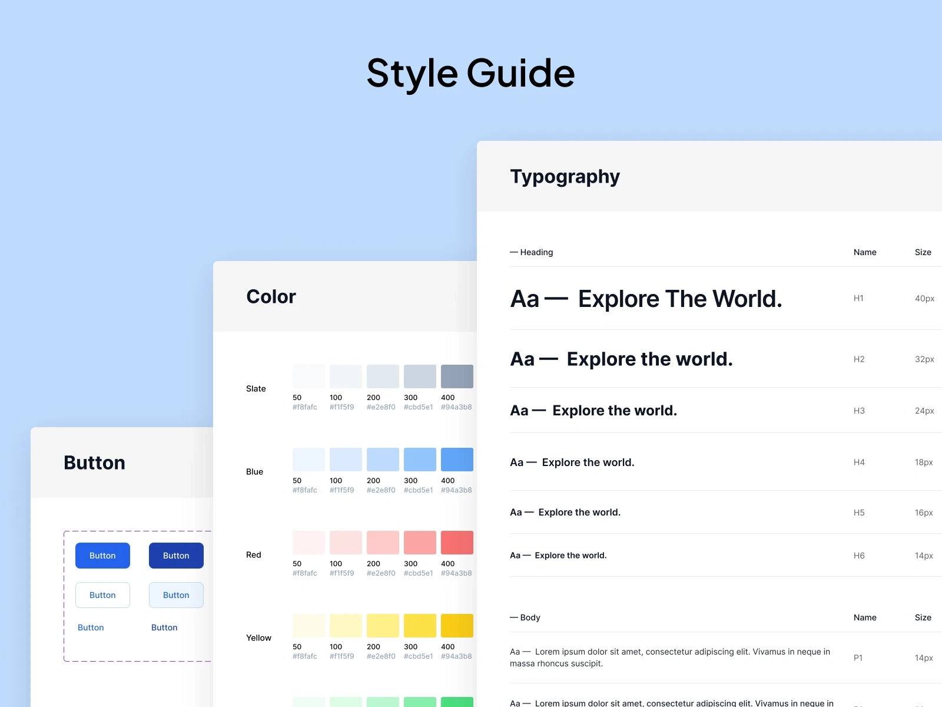Select the Slate 50 color swatch

pyautogui.click(x=308, y=376)
